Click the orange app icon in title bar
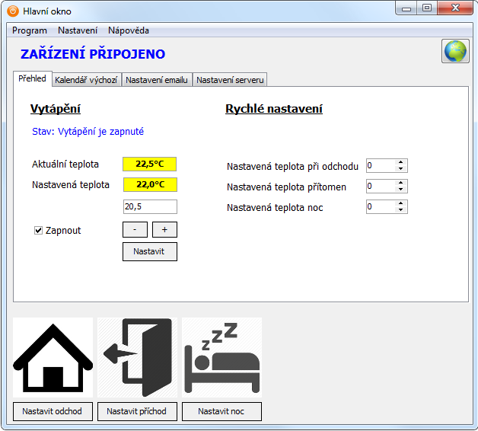Screen dimensions: 478x431 click(x=13, y=11)
